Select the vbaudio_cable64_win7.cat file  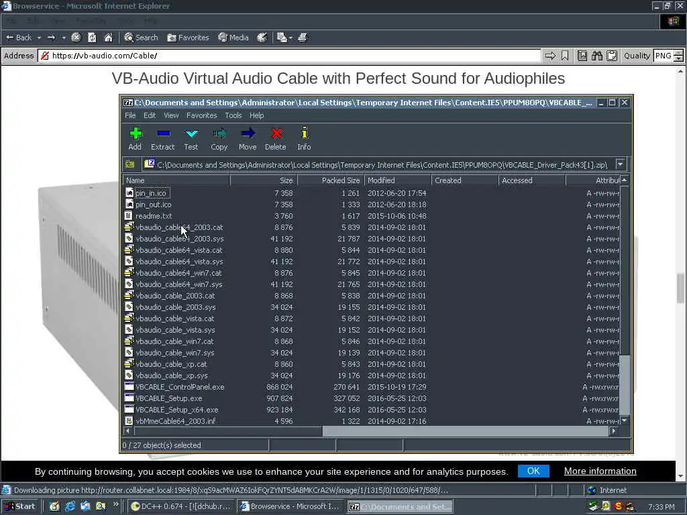coord(178,273)
